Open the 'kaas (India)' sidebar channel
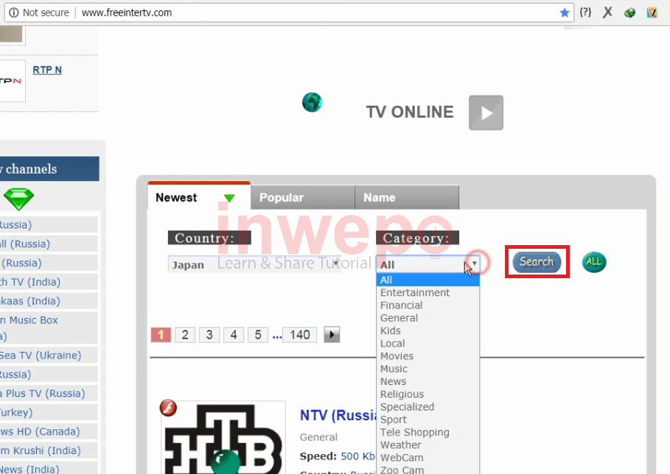The height and width of the screenshot is (474, 670). tap(30, 301)
